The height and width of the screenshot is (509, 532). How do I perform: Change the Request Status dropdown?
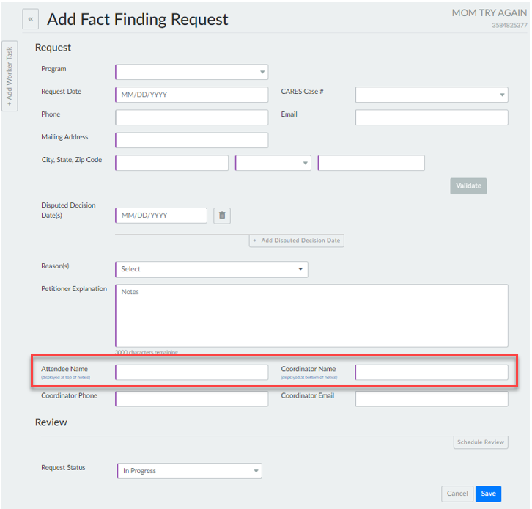pos(189,471)
